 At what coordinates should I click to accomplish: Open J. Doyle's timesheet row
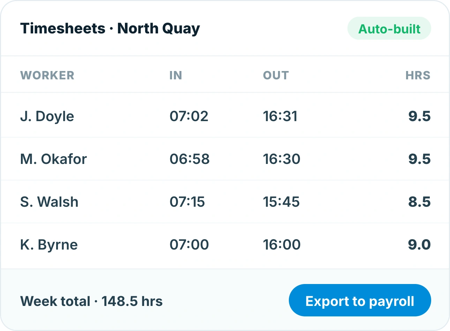click(x=225, y=116)
